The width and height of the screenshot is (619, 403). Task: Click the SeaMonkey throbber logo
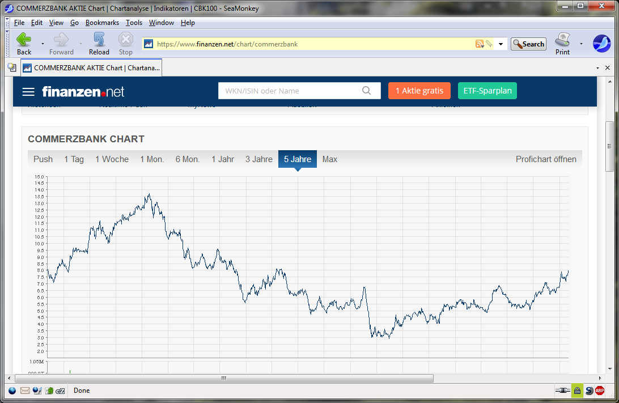[x=601, y=44]
